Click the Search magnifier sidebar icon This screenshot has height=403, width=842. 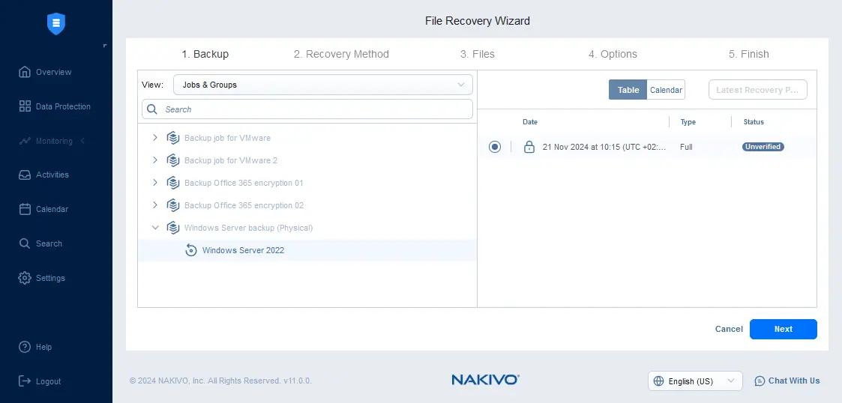point(25,243)
